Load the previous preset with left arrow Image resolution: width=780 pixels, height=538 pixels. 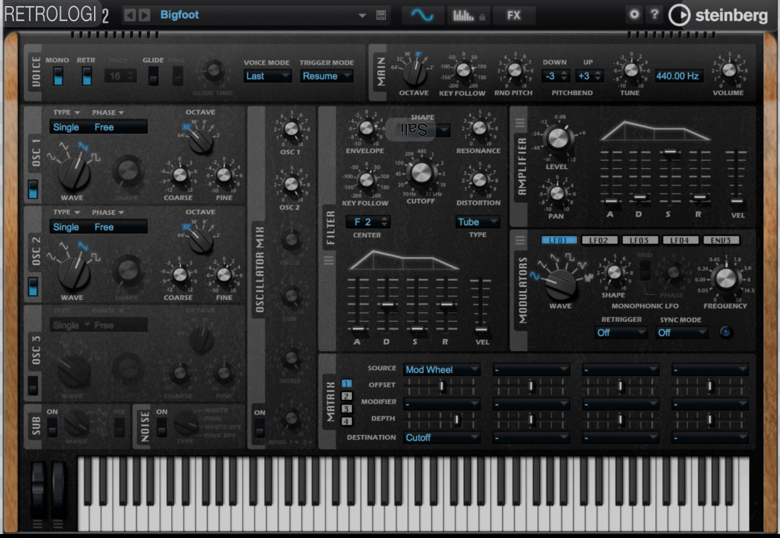pyautogui.click(x=130, y=15)
